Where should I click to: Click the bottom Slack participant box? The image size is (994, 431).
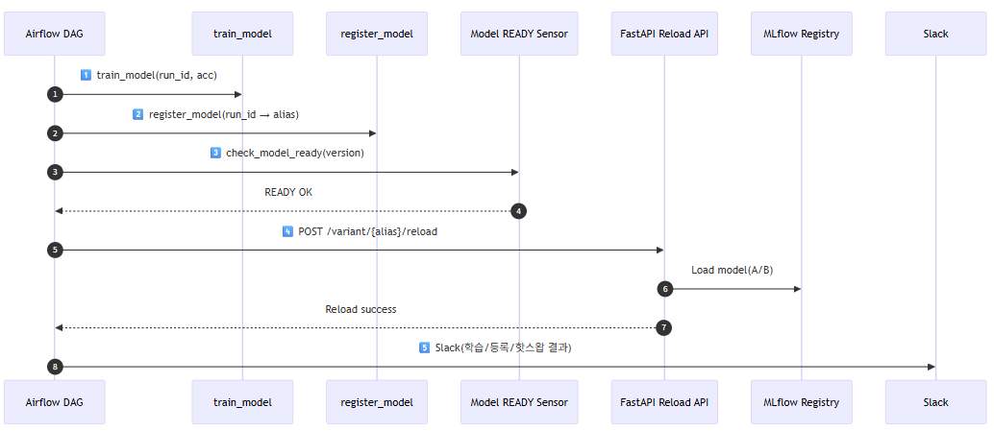pyautogui.click(x=935, y=402)
